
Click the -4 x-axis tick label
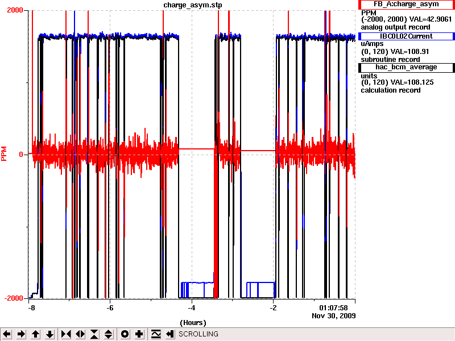click(x=192, y=307)
